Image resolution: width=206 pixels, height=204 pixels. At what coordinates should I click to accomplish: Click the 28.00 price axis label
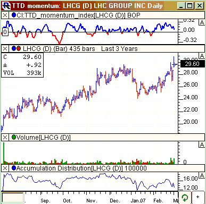pos(191,72)
